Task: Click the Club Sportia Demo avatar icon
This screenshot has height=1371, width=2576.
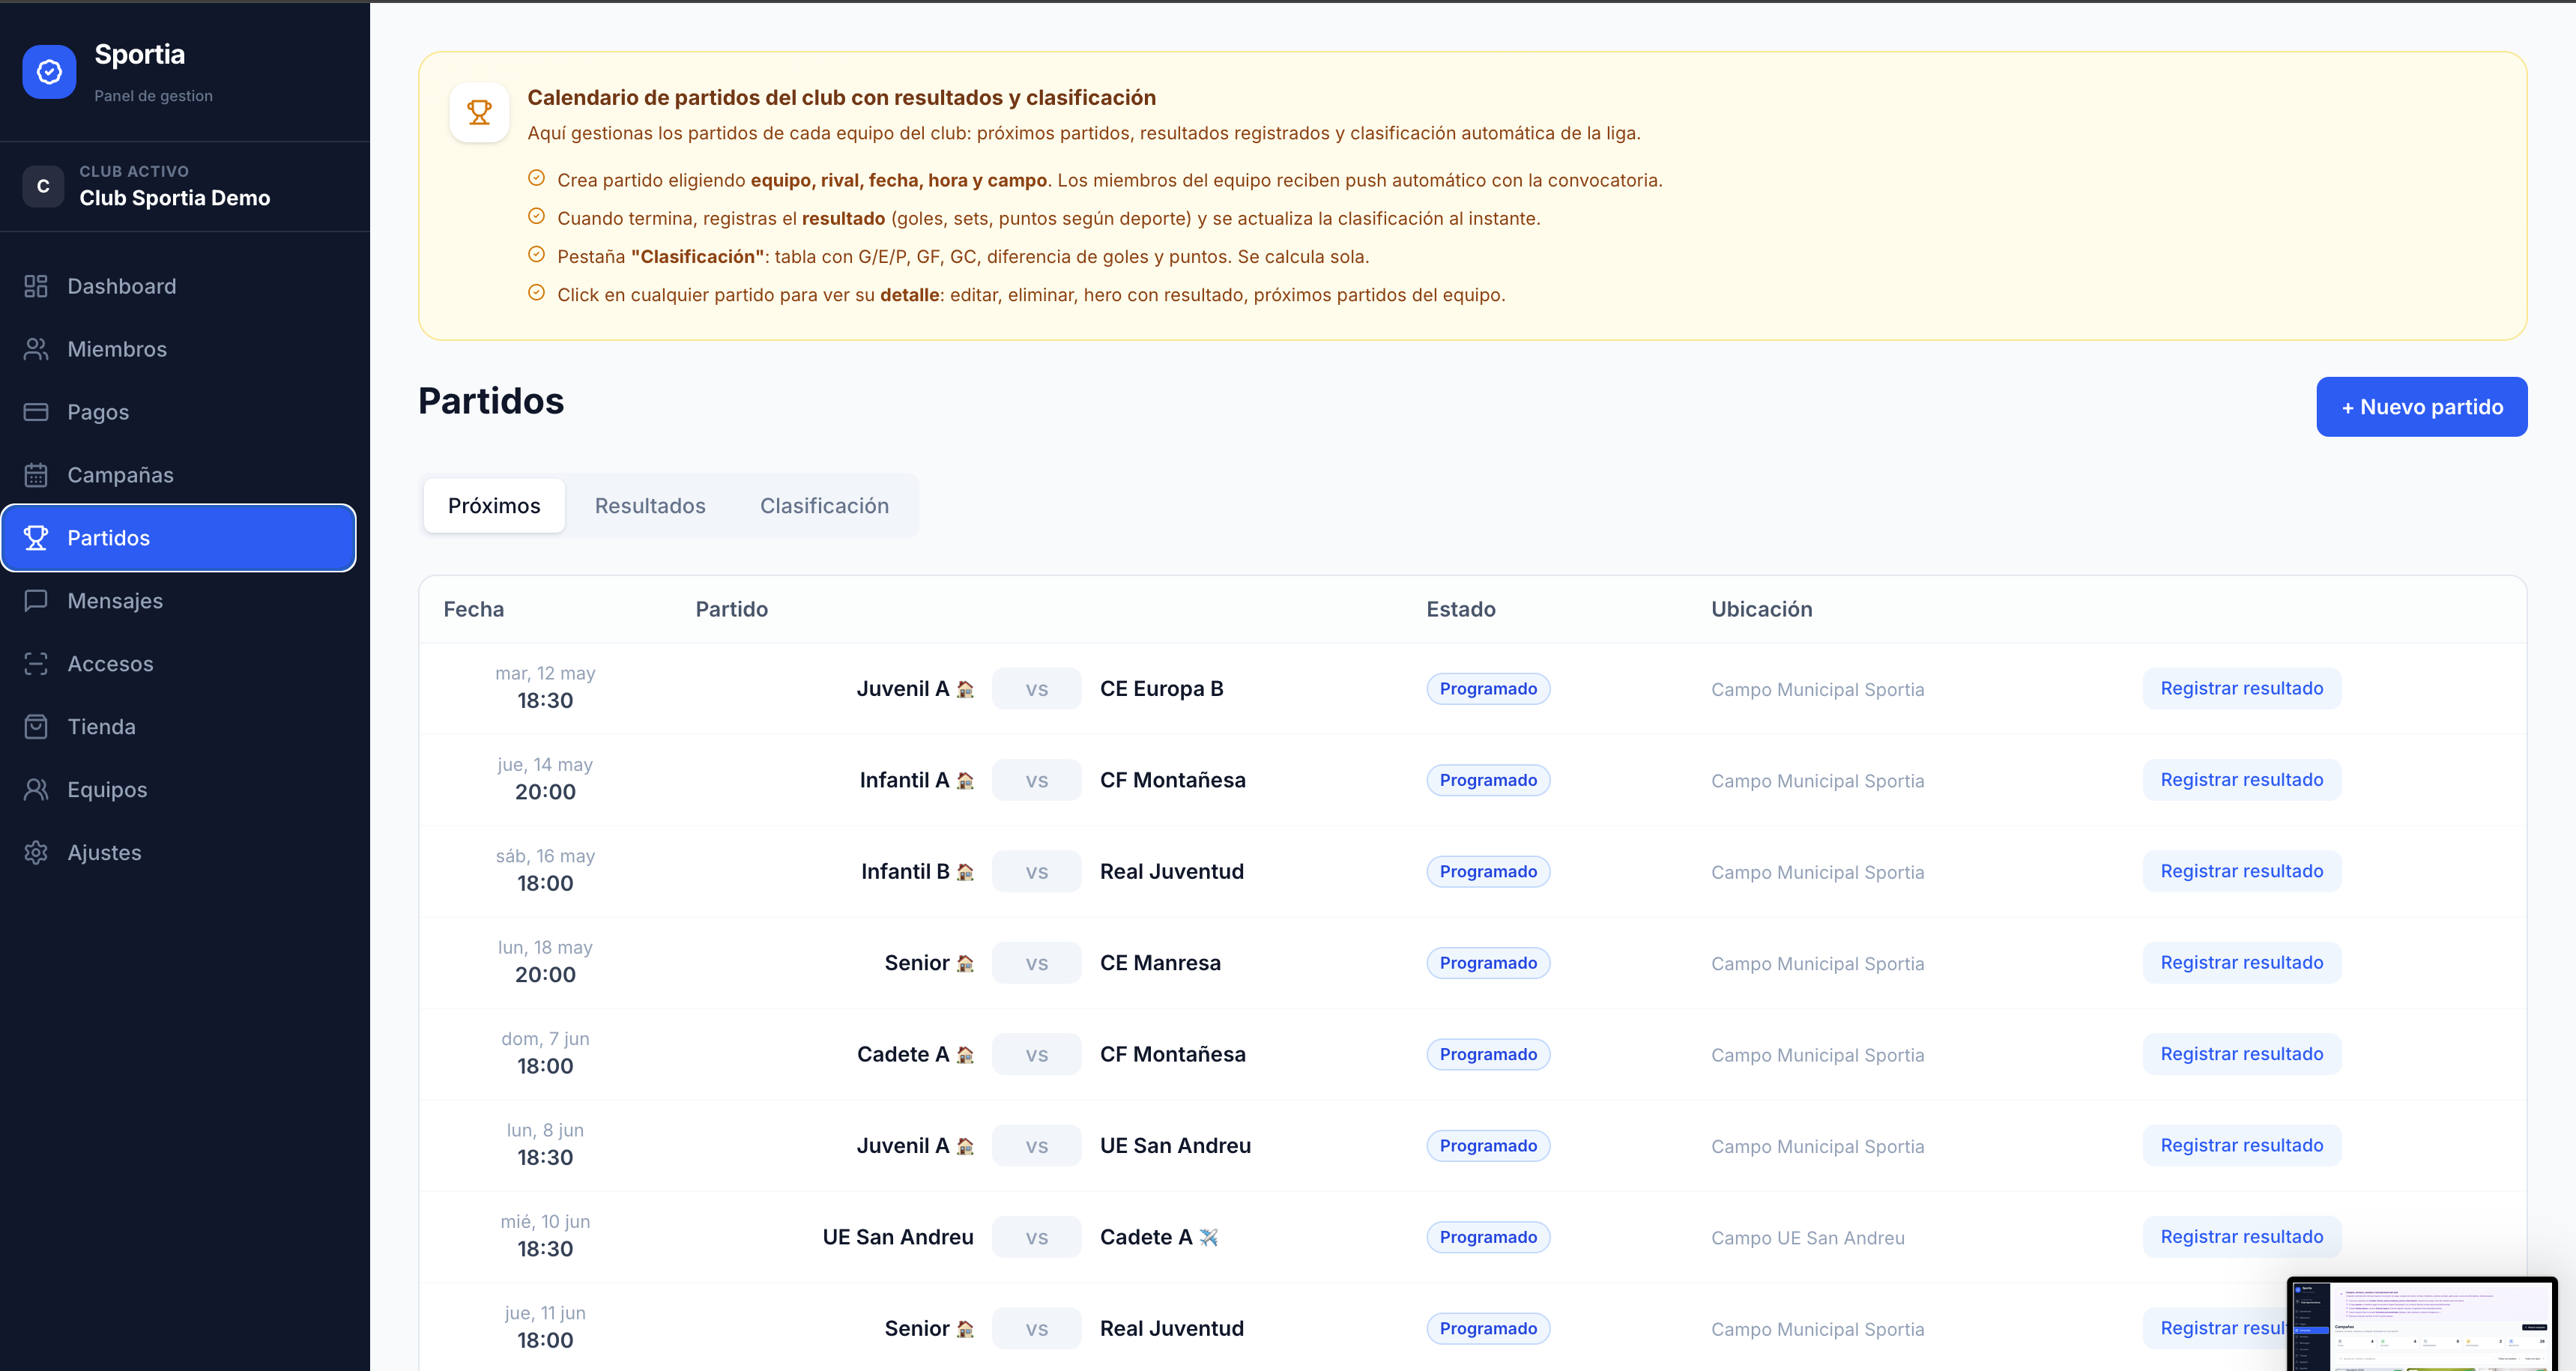Action: tap(43, 186)
